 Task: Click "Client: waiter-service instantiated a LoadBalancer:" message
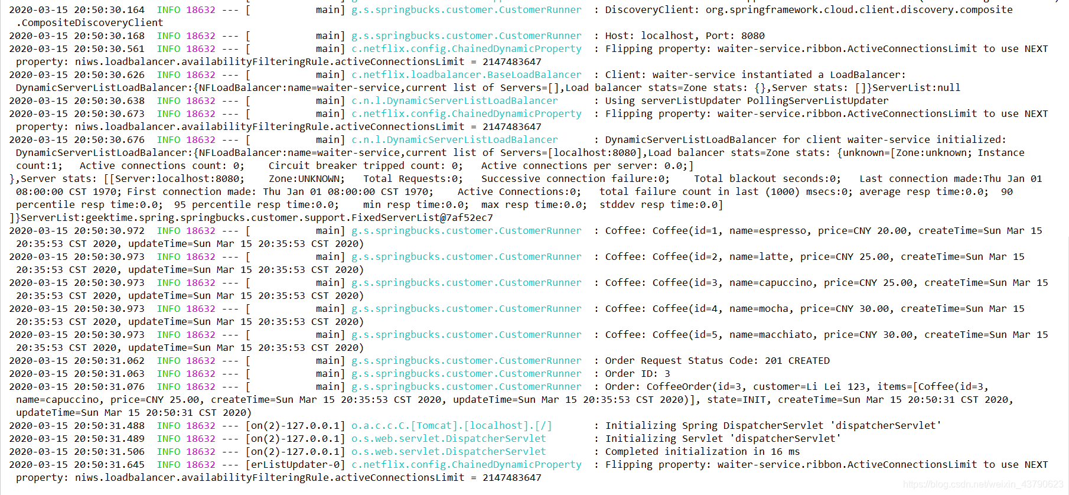(x=755, y=75)
